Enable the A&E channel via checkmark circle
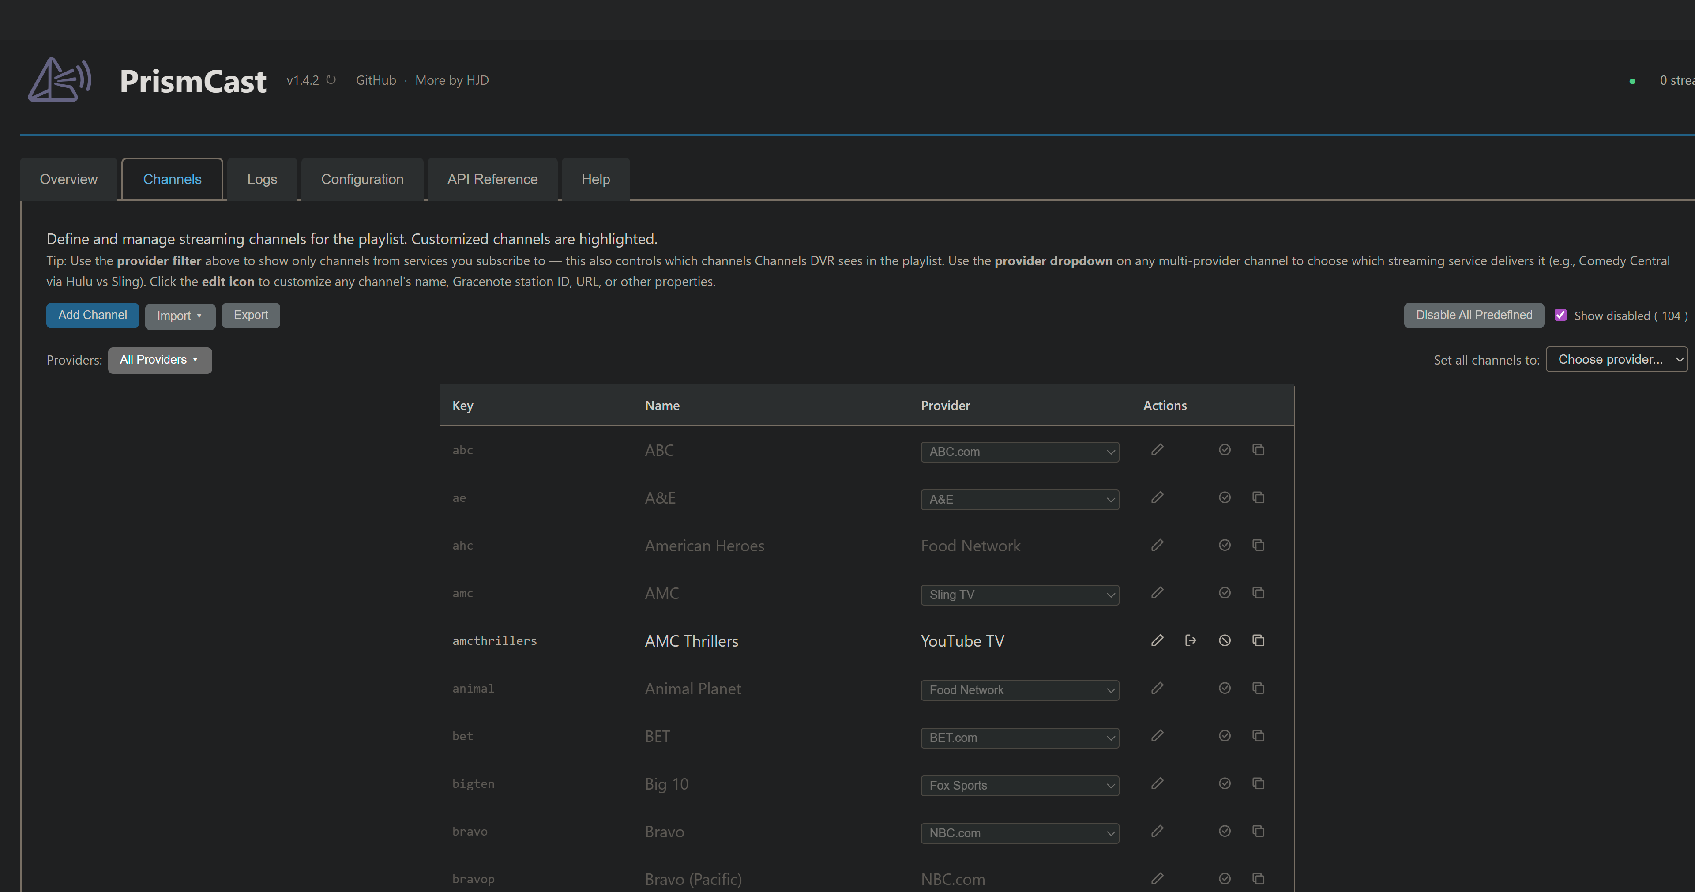Screen dimensions: 1695x892 (x=1224, y=498)
